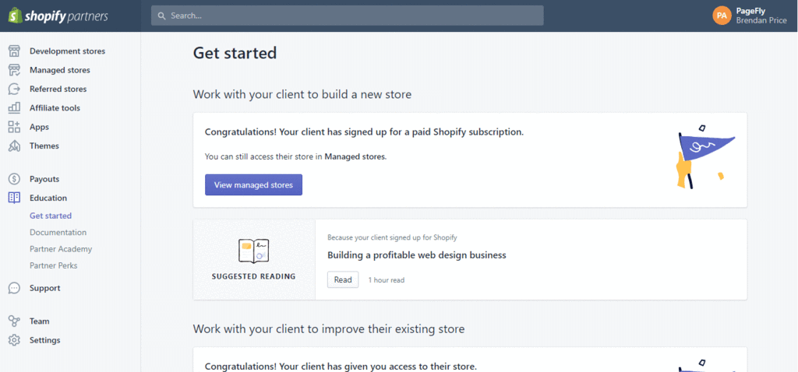Click the Affiliate tools chart icon
Viewport: 798px width, 372px height.
pos(14,107)
